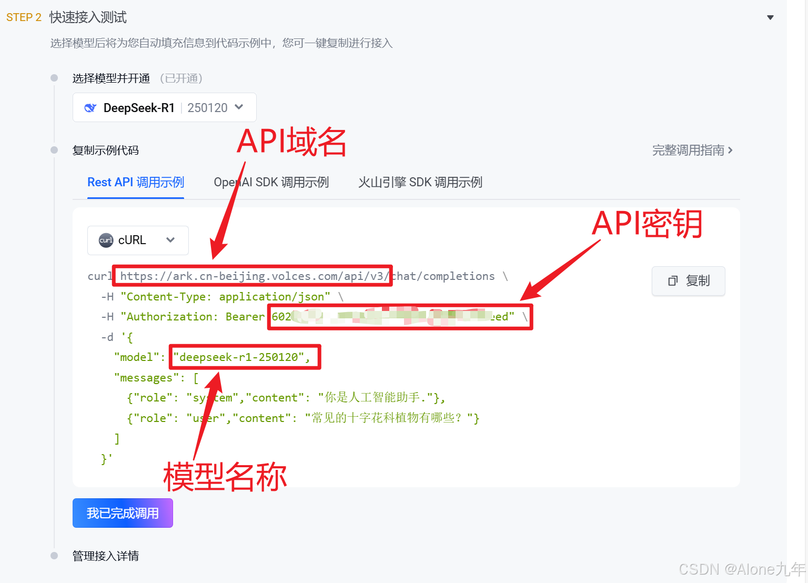Switch to OpenAI SDK 调用示例 tab

coord(271,182)
